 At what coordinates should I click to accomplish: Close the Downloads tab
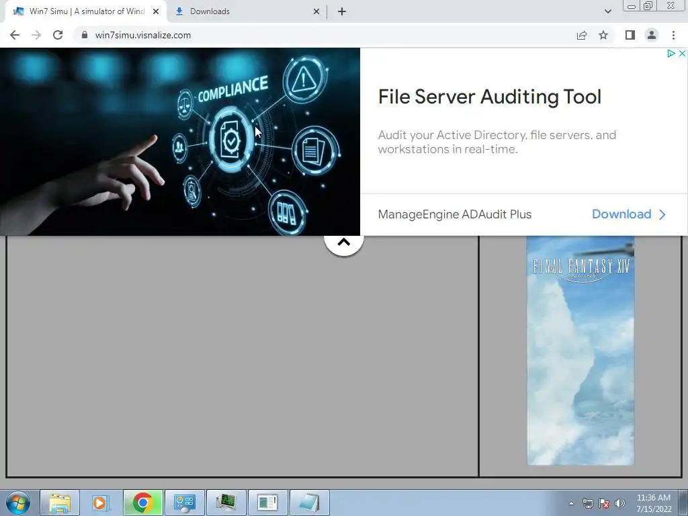pos(316,12)
